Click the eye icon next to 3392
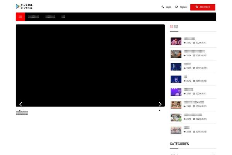This screenshot has width=232, height=155. click(x=185, y=43)
